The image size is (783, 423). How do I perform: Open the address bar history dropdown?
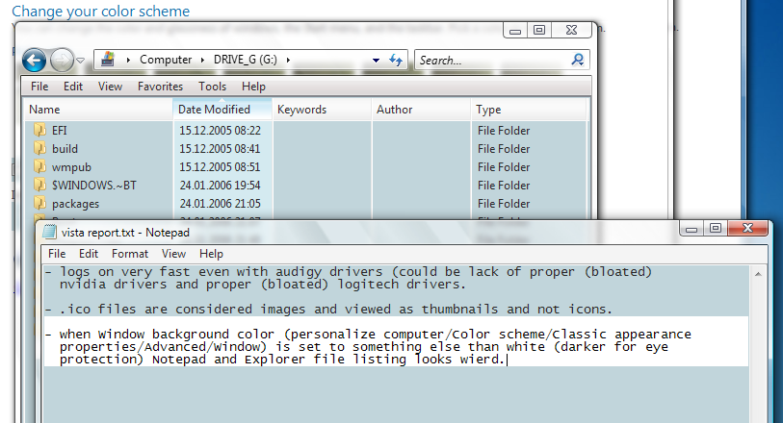click(x=376, y=61)
